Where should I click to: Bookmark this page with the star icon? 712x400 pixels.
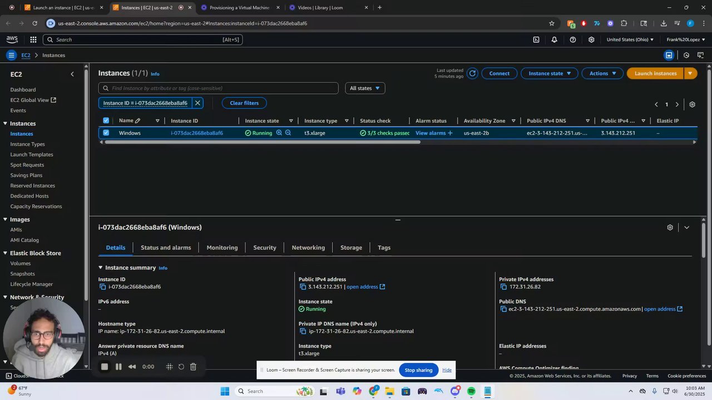(x=552, y=23)
